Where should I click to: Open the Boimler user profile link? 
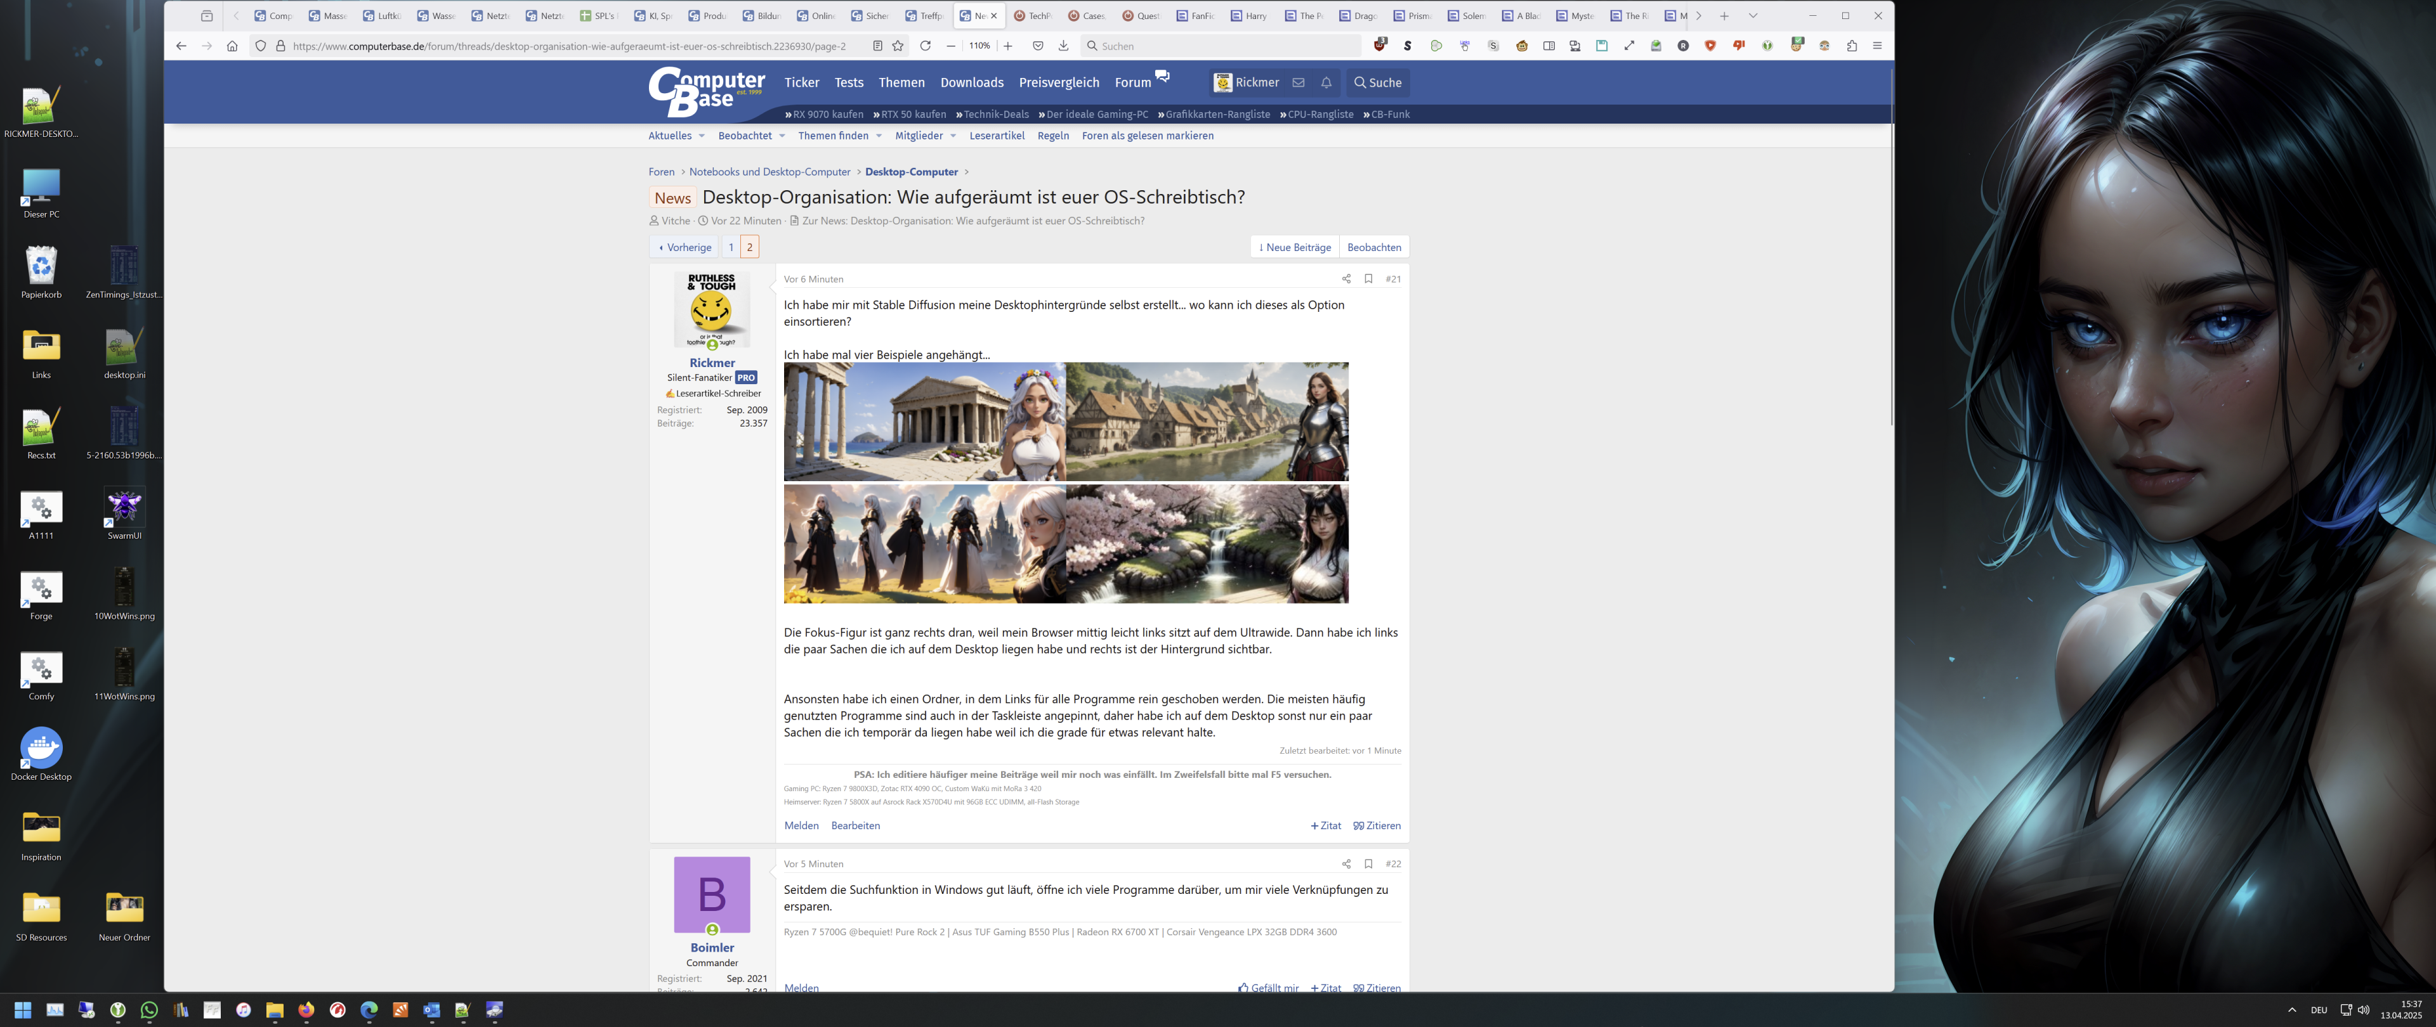click(x=712, y=948)
